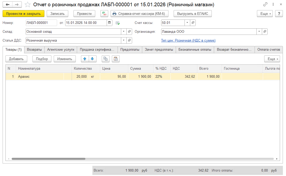
Task: Open Продажа сертифика... tab
Action: click(97, 50)
